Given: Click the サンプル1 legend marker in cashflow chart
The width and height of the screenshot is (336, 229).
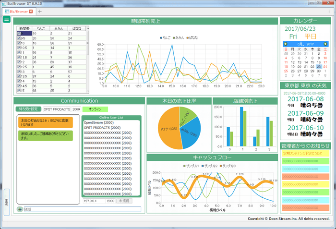Looking at the screenshot, I should point(184,166).
